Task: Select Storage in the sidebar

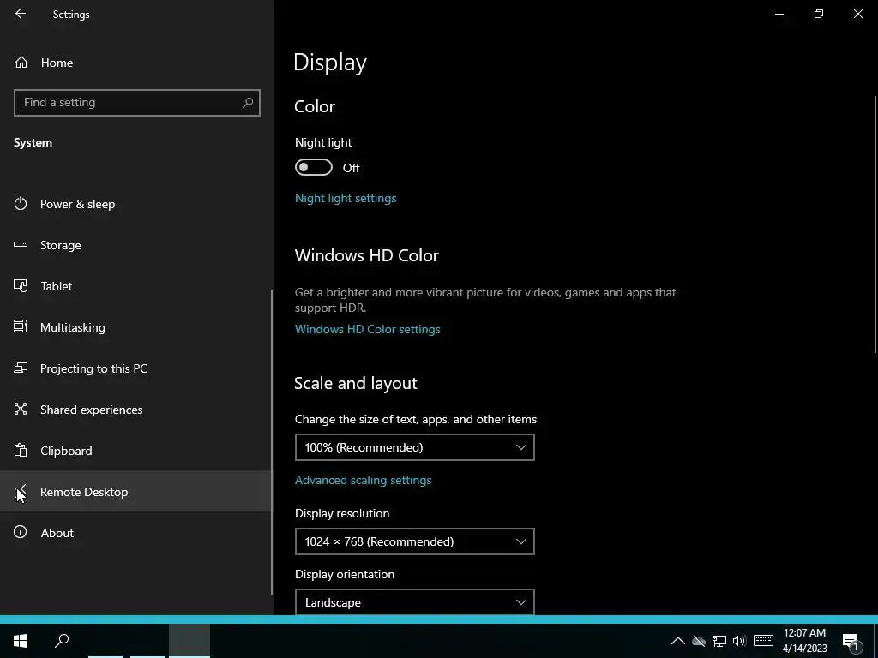Action: point(137,245)
